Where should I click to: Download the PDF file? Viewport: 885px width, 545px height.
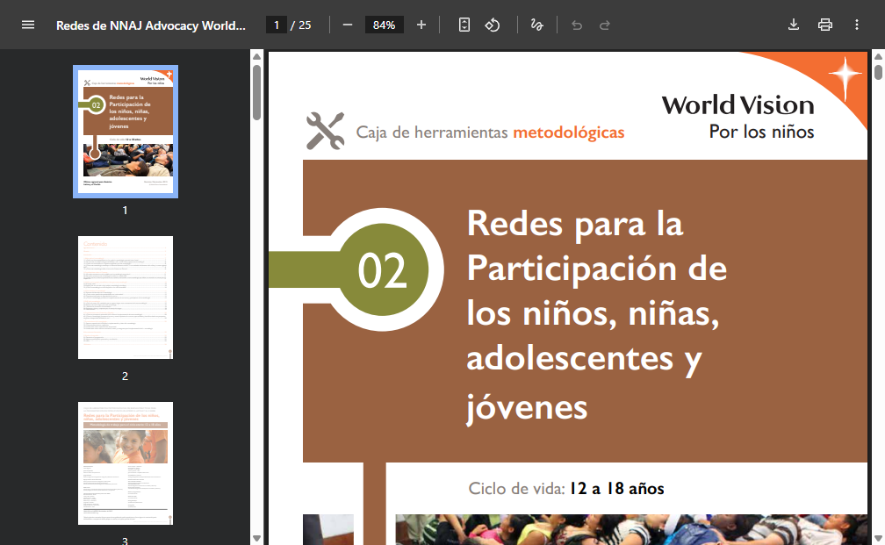794,25
